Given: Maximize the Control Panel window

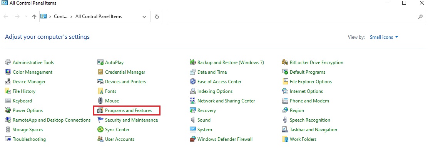Looking at the screenshot, I should click(404, 3).
